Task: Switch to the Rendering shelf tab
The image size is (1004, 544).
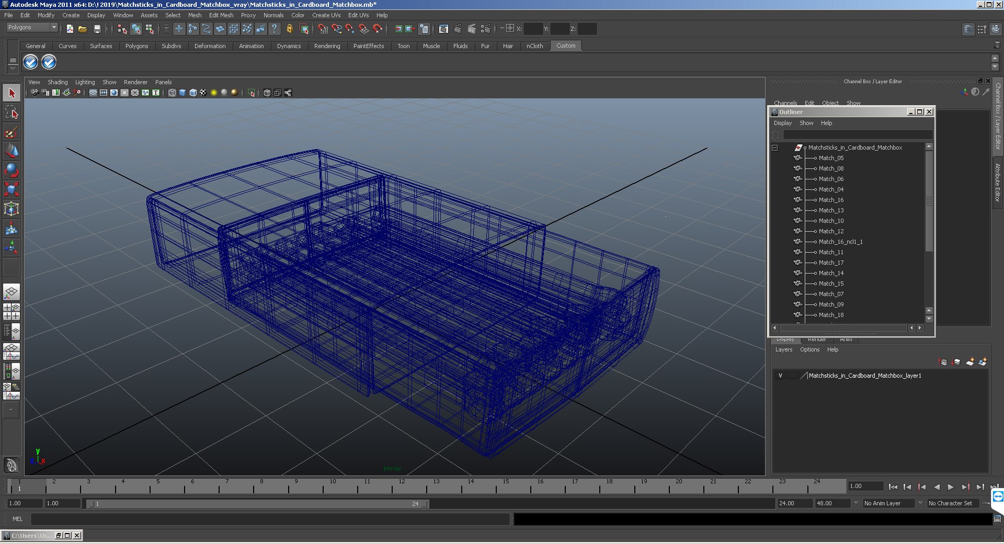Action: click(327, 46)
